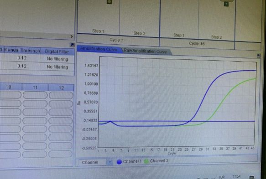
Task: Select plate column header 10
Action: click(9, 87)
